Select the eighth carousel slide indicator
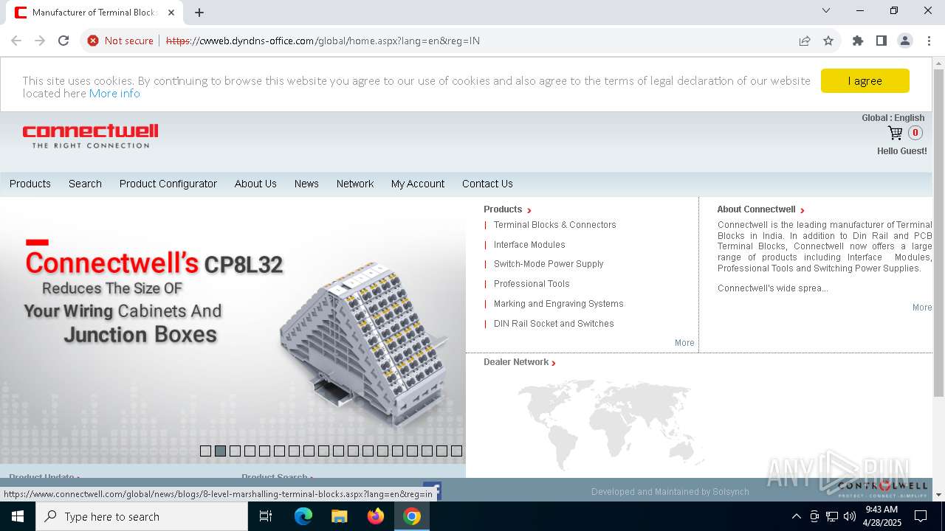The height and width of the screenshot is (531, 945). (x=309, y=451)
